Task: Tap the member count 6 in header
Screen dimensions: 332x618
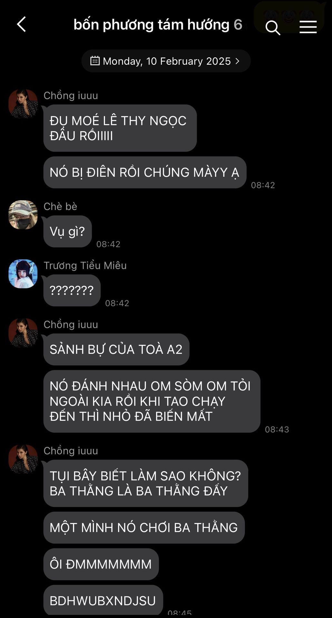Action: pos(238,25)
